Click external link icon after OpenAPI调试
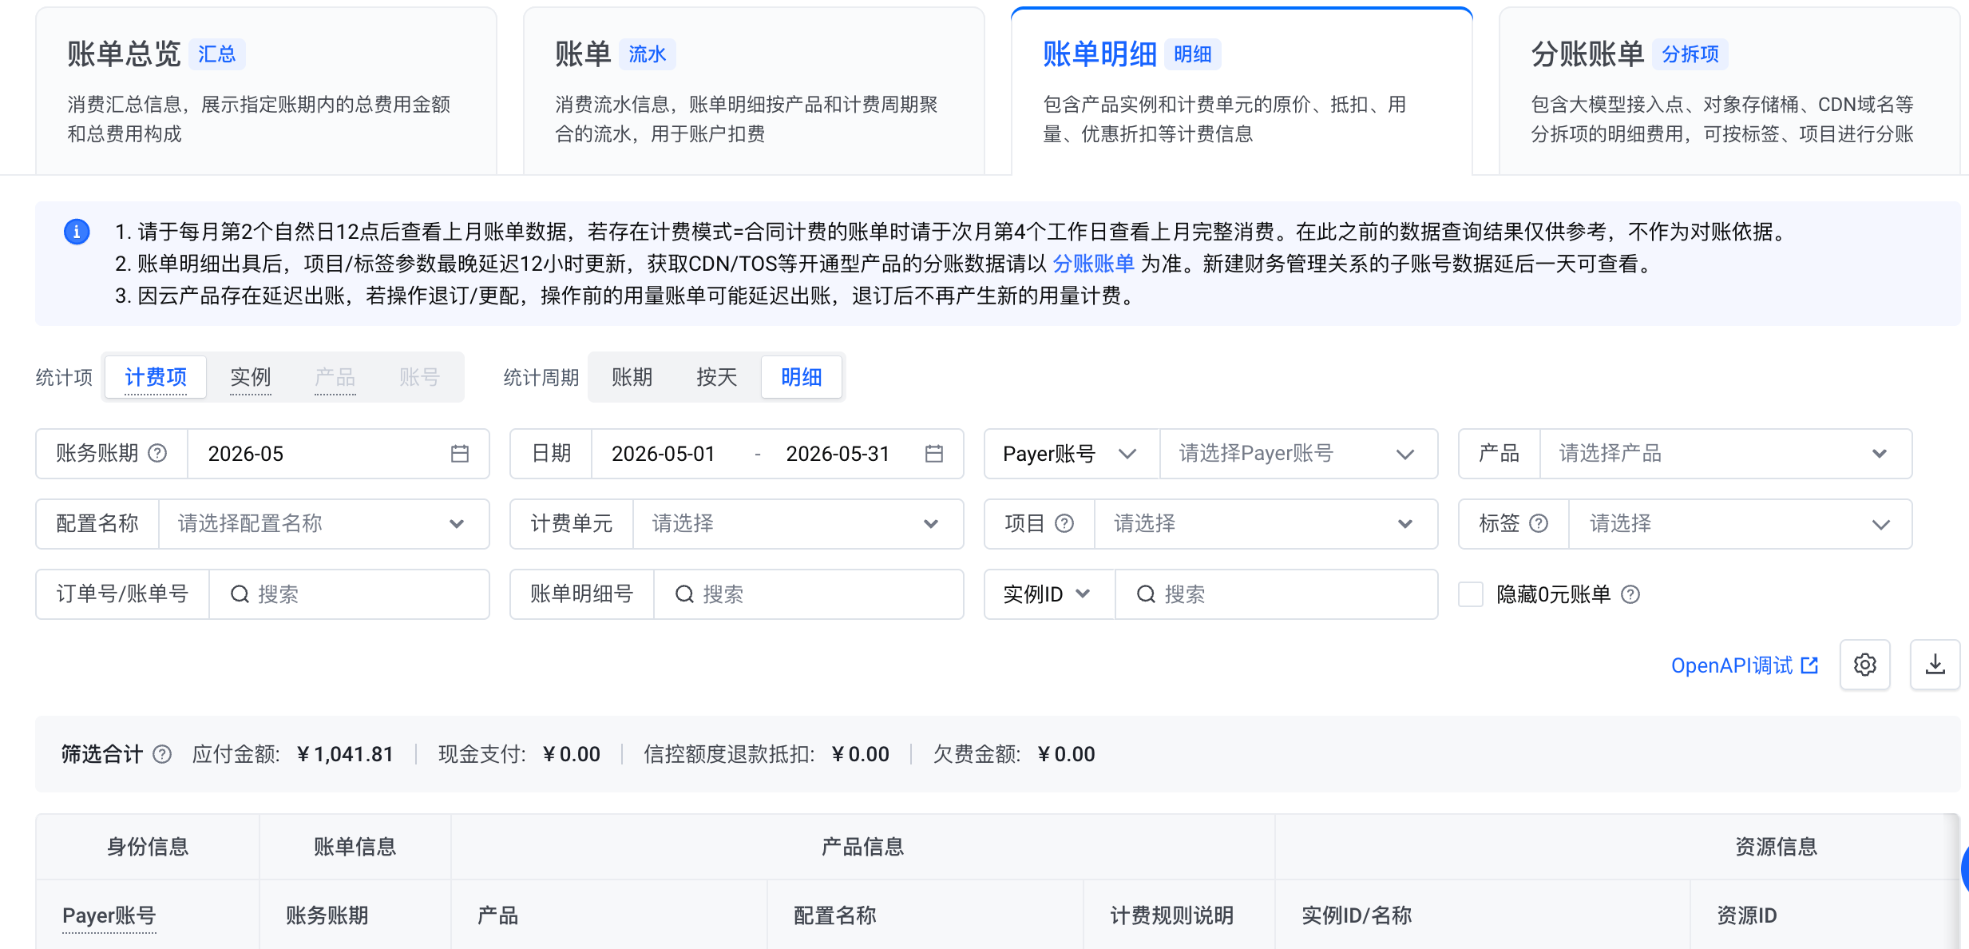Image resolution: width=1969 pixels, height=949 pixels. [x=1810, y=665]
